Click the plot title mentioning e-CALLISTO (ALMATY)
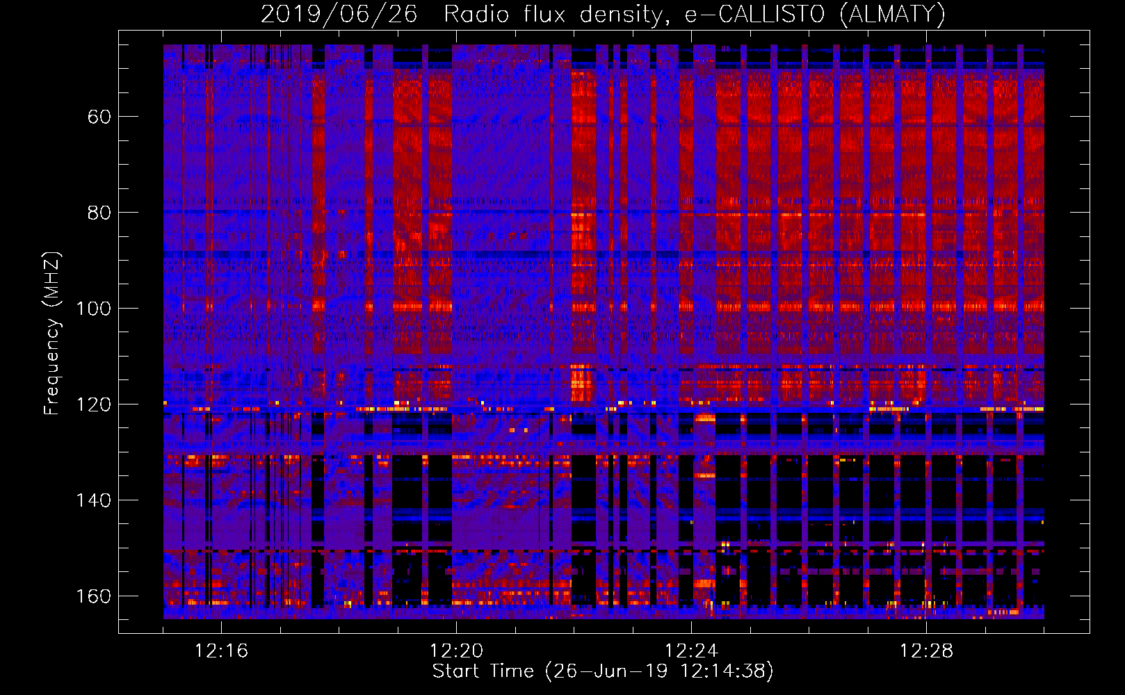The width and height of the screenshot is (1125, 695). click(603, 15)
